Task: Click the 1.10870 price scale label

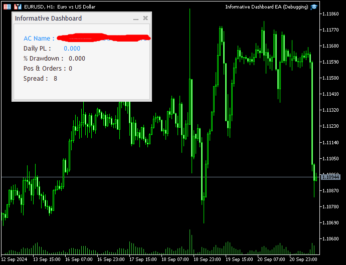Action: point(330,191)
